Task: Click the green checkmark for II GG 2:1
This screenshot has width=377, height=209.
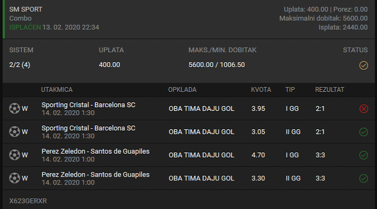Action: 364,132
